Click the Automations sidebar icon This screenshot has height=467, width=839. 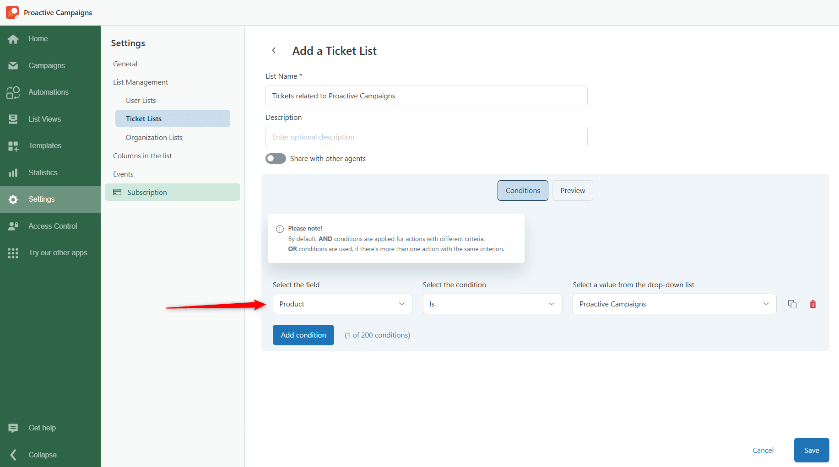click(x=13, y=92)
